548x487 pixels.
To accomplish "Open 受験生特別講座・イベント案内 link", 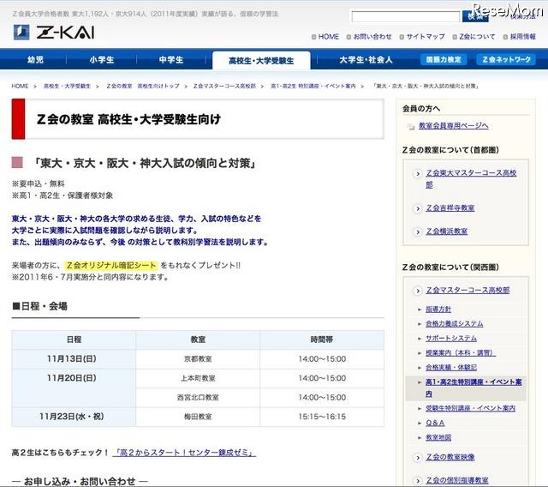I will click(470, 408).
